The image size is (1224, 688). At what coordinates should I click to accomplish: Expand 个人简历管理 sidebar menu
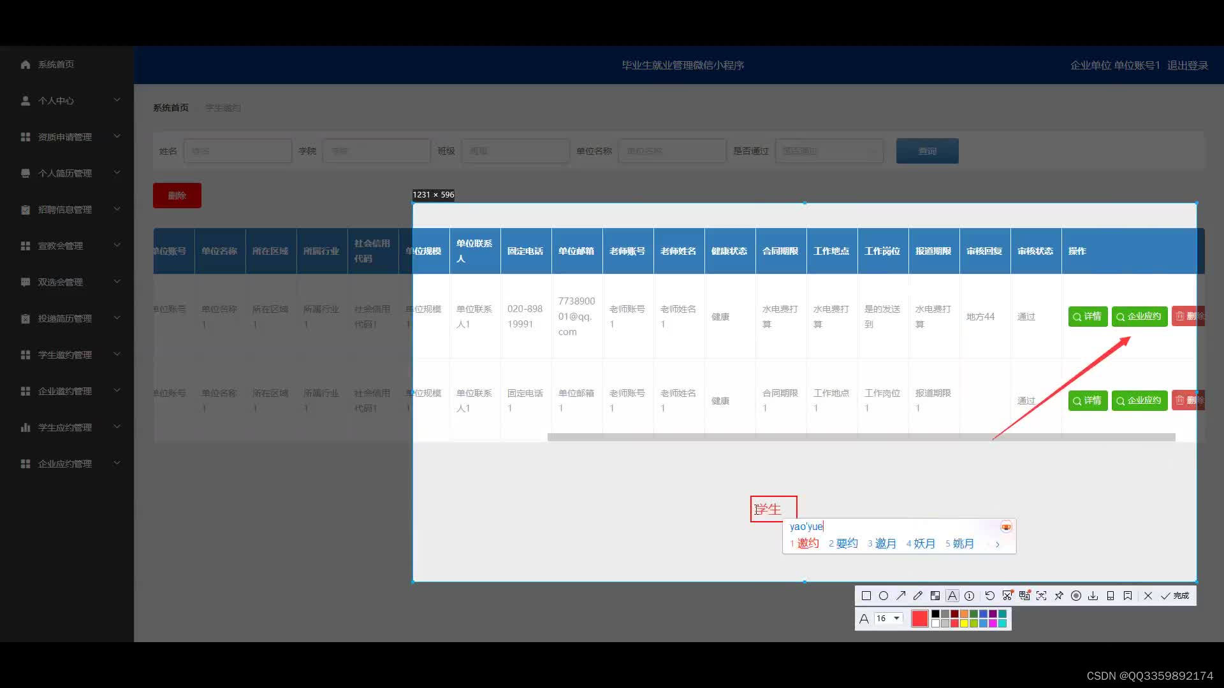click(x=66, y=173)
